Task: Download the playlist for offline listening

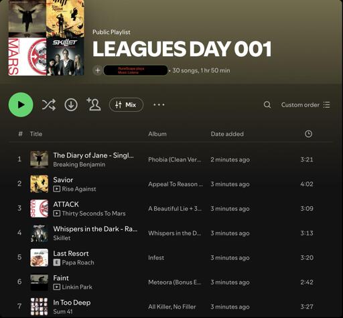Action: pyautogui.click(x=71, y=104)
